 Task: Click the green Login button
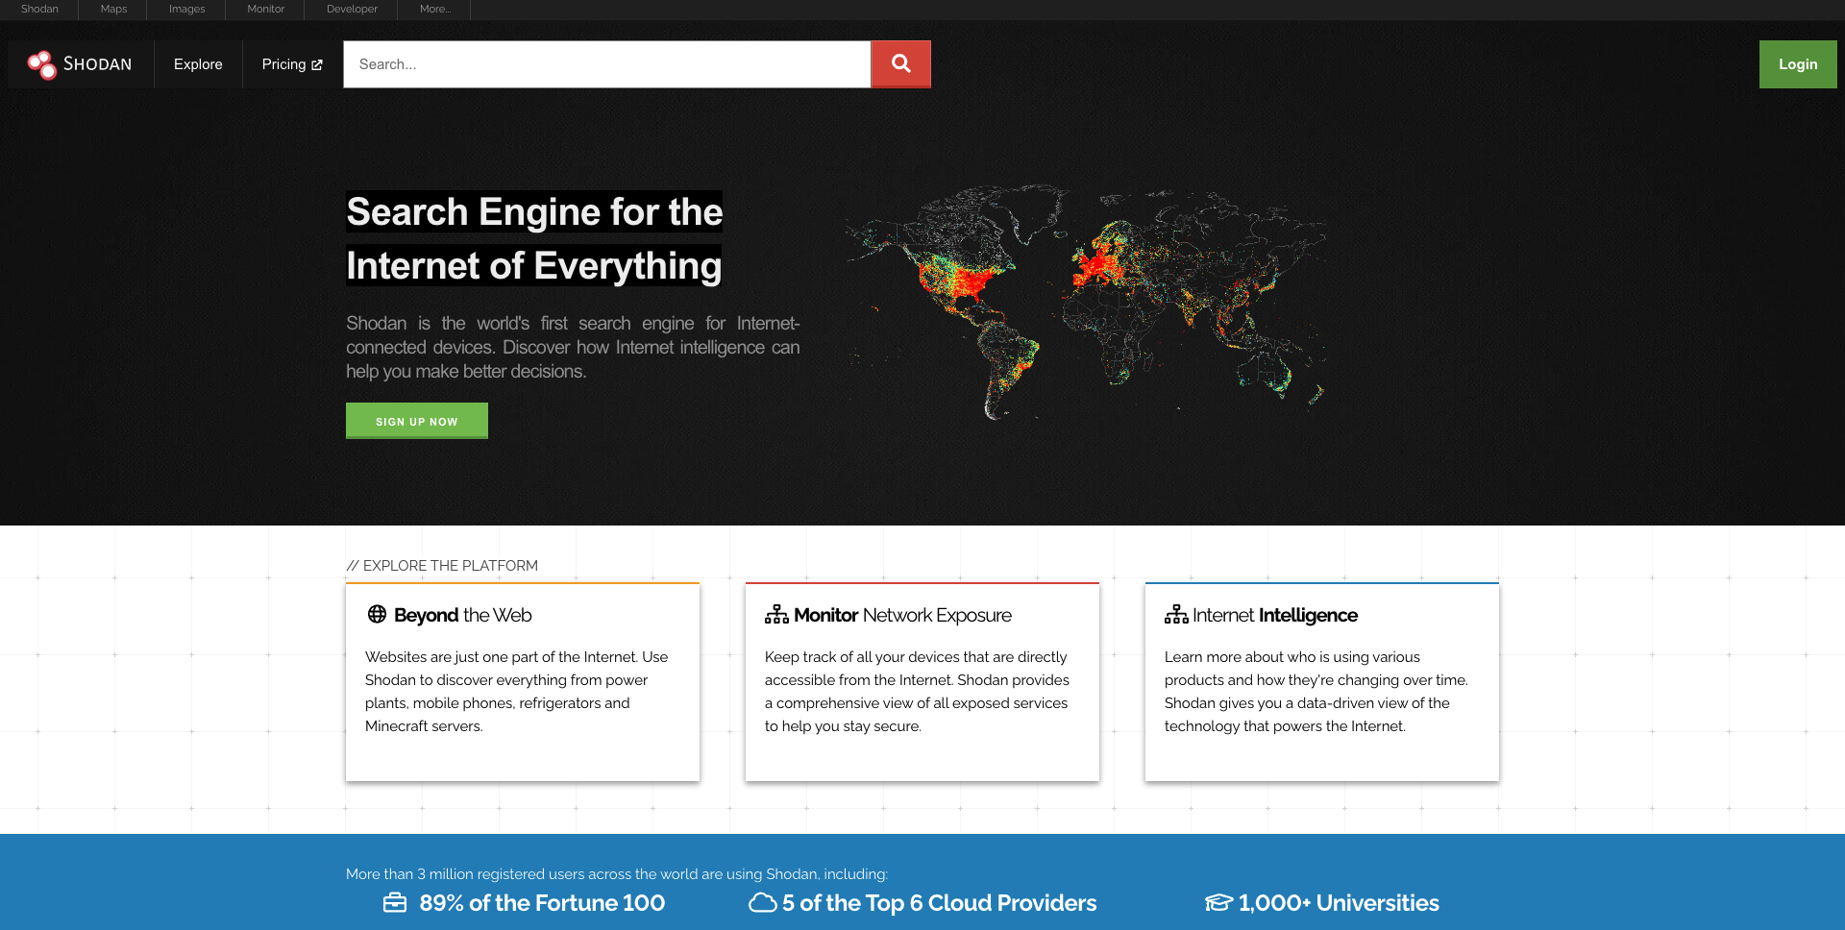[x=1798, y=64]
